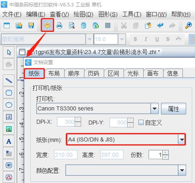
Task: Click the 份数 copies input field
Action: pos(156,155)
